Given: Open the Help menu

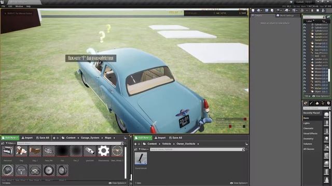Looking at the screenshot, I should [x=29, y=6].
